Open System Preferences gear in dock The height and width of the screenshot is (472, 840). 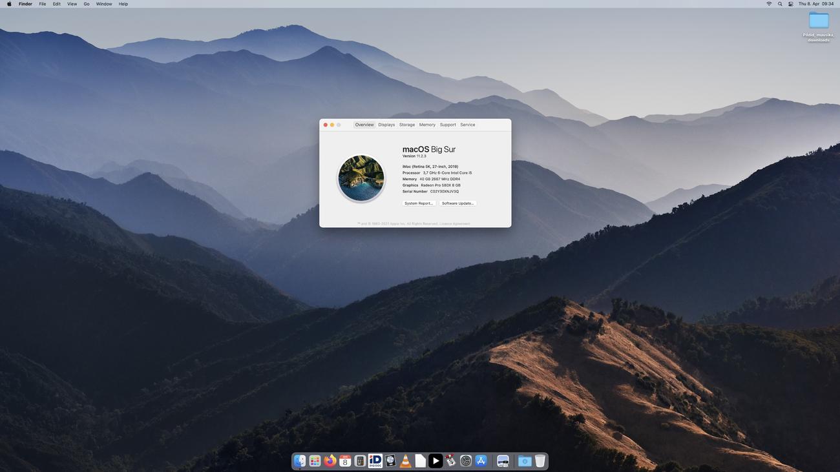466,461
